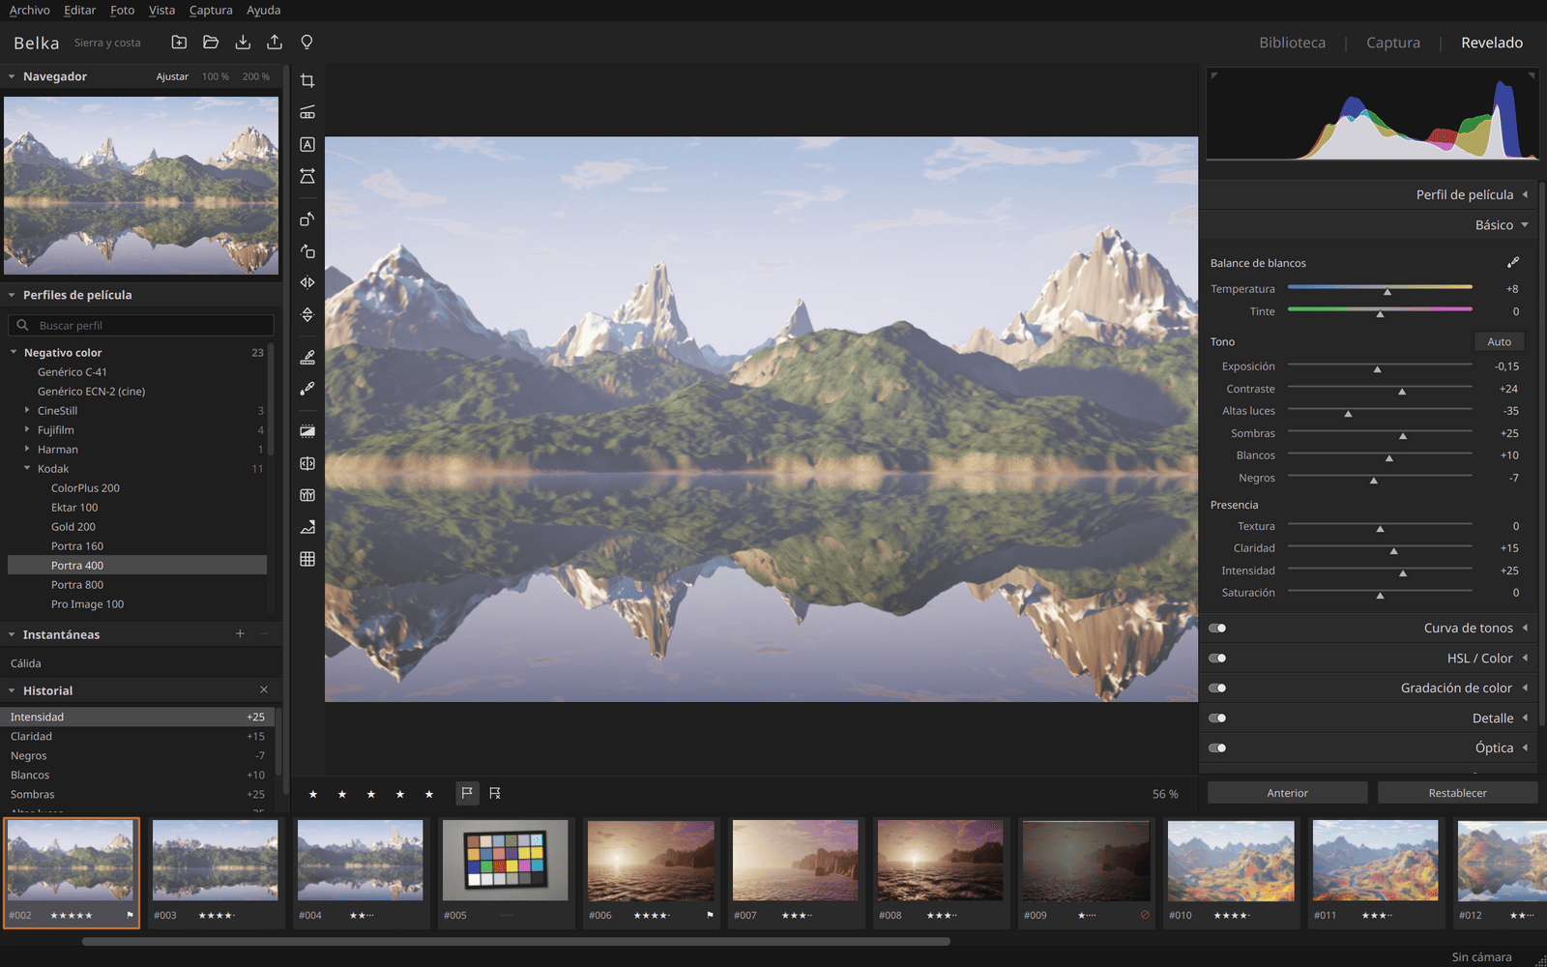Image resolution: width=1547 pixels, height=967 pixels.
Task: Click the Anterior button
Action: pos(1288,793)
